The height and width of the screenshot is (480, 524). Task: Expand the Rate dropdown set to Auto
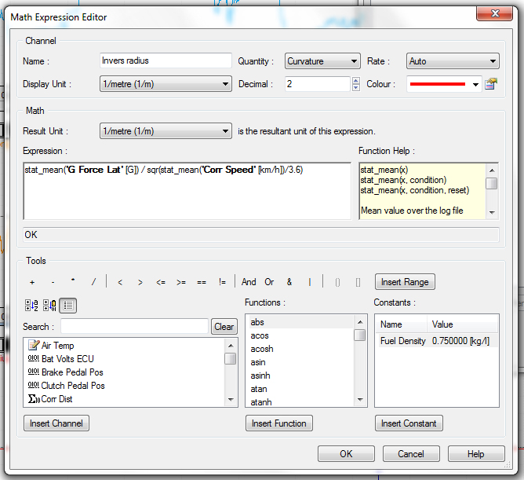(x=453, y=61)
